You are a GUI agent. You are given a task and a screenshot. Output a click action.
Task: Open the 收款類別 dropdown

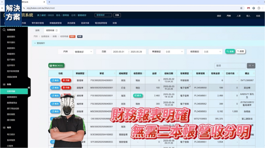pyautogui.click(x=212, y=52)
